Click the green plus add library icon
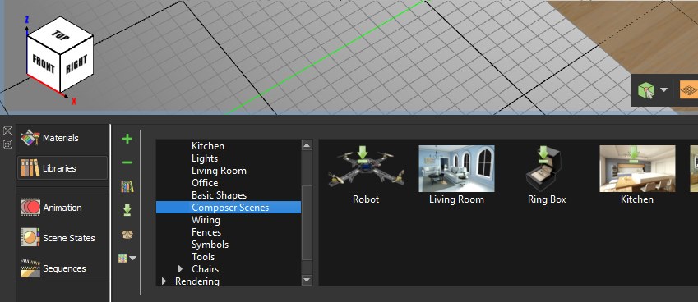698x302 pixels. tap(127, 139)
